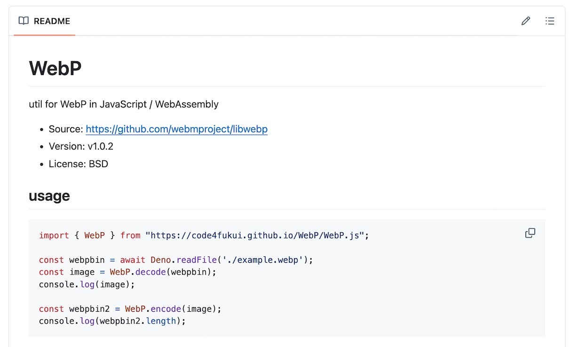Click the usage section heading

coord(49,196)
